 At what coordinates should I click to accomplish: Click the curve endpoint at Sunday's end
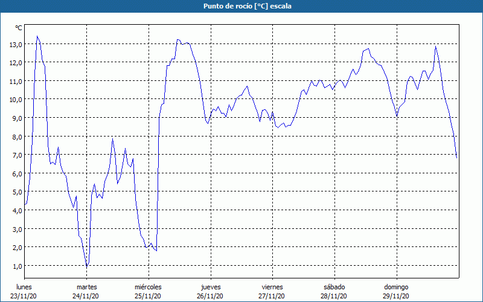click(456, 158)
